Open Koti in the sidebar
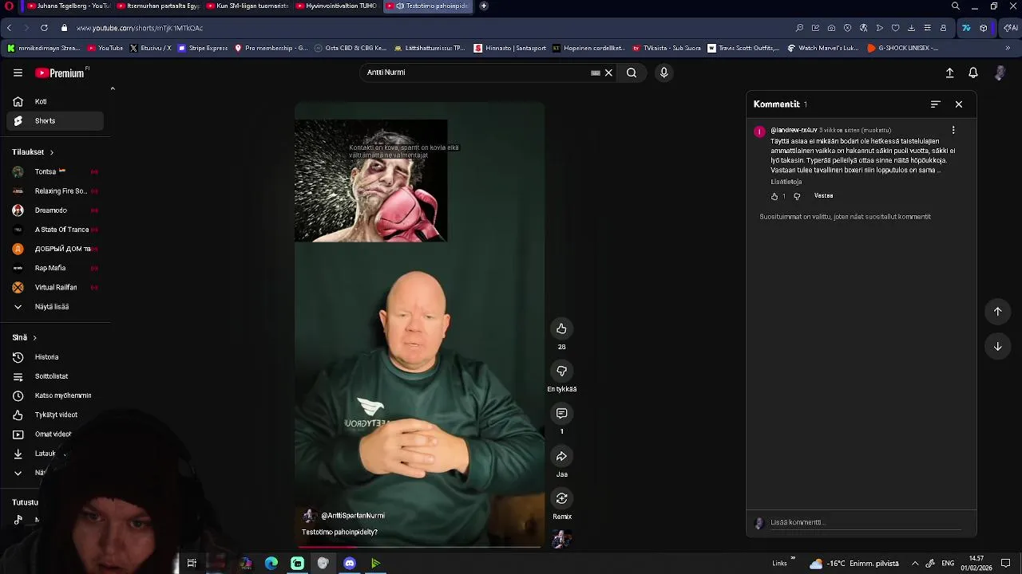The image size is (1022, 574). click(54, 102)
